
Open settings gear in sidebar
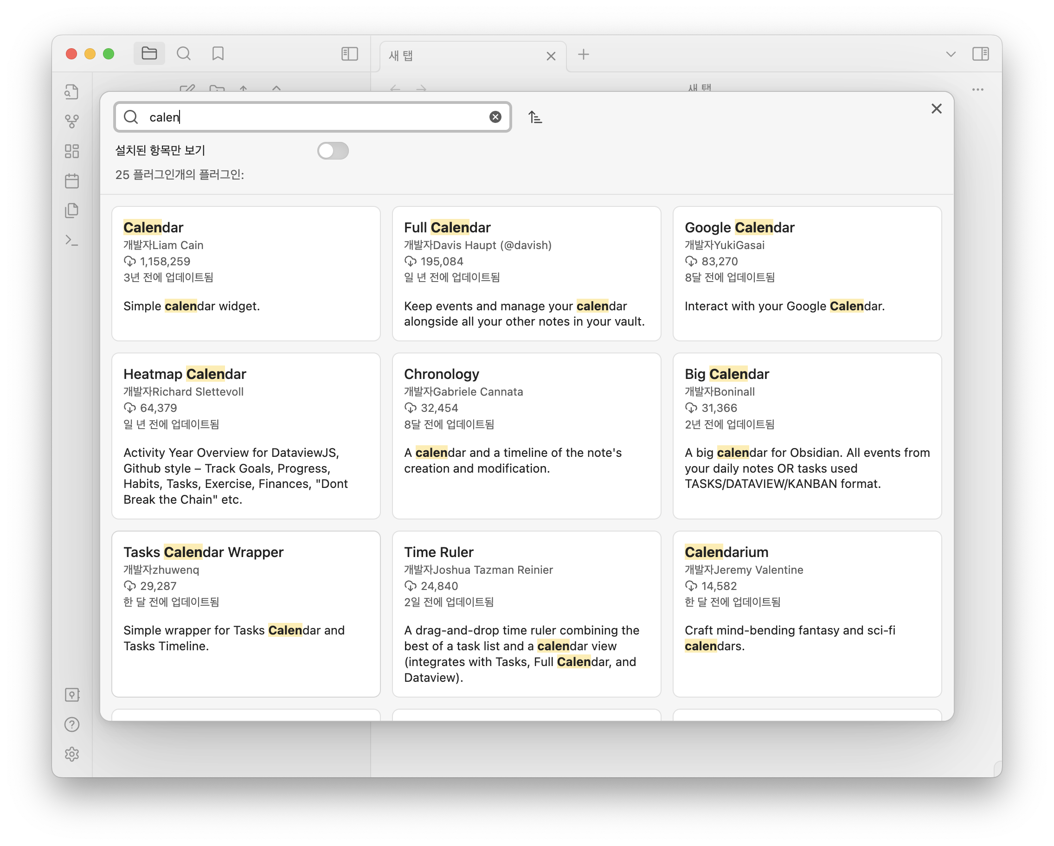click(72, 754)
